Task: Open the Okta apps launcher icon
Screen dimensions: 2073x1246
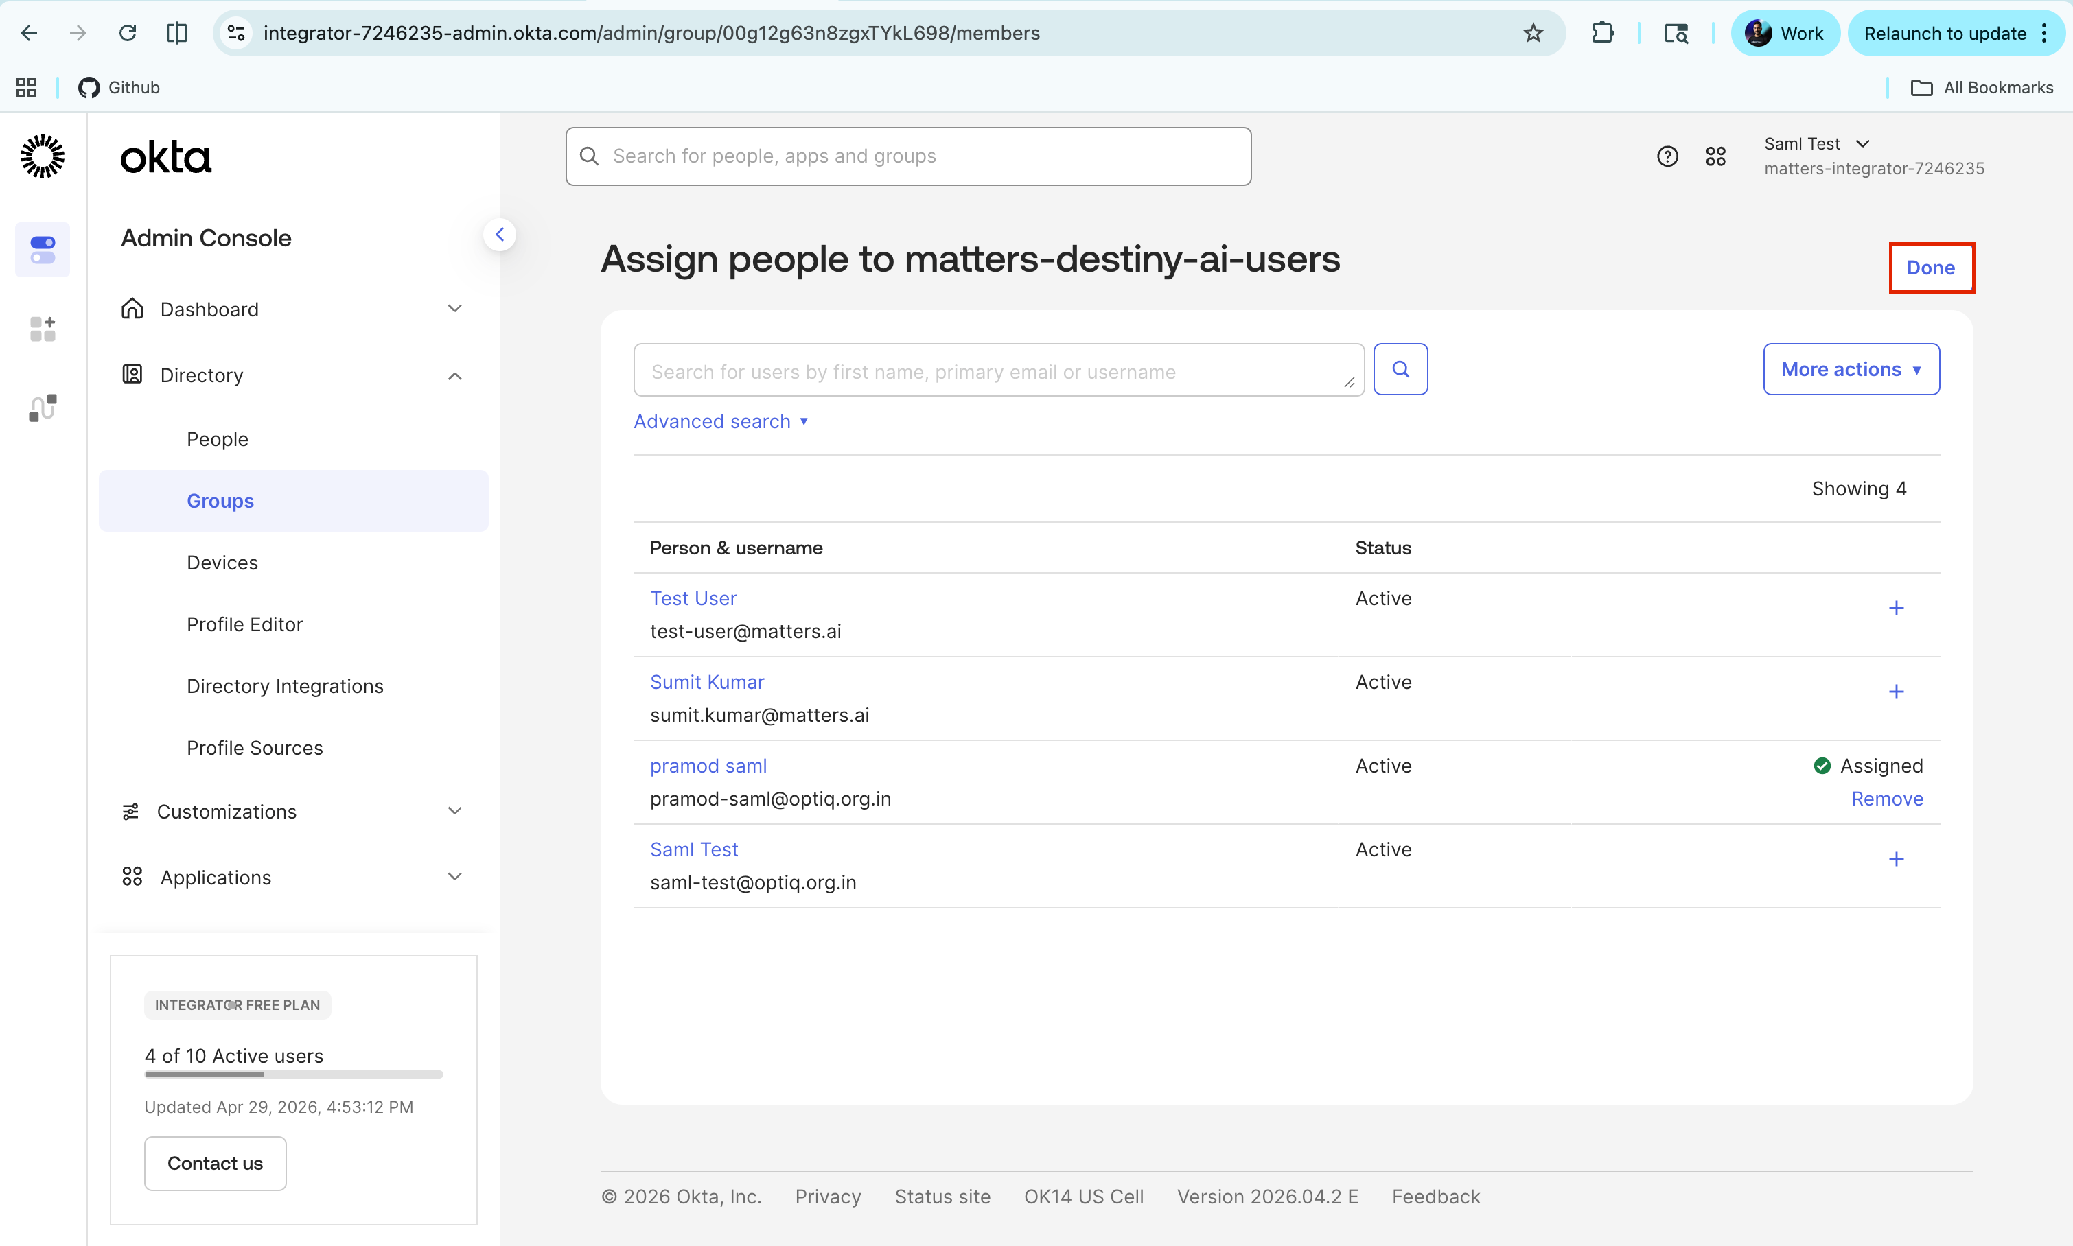Action: click(x=1715, y=156)
